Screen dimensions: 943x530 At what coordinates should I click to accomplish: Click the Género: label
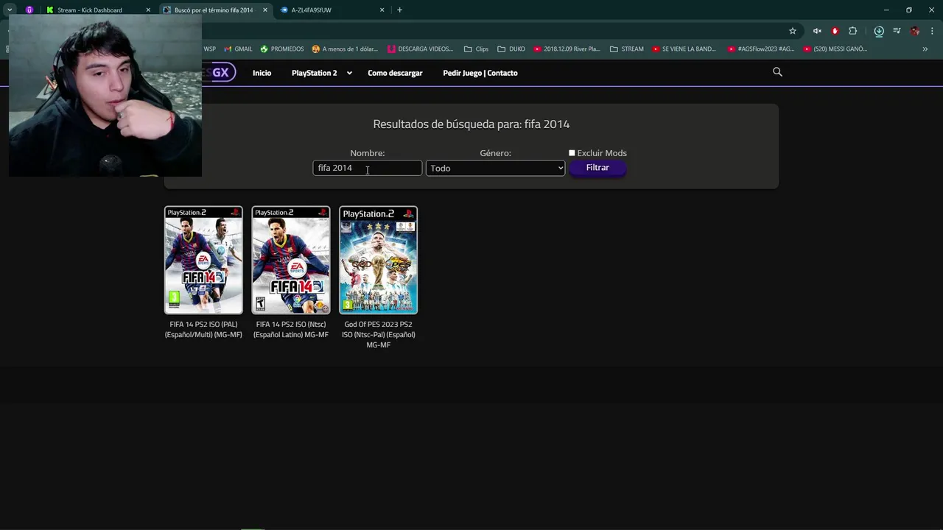coord(495,153)
